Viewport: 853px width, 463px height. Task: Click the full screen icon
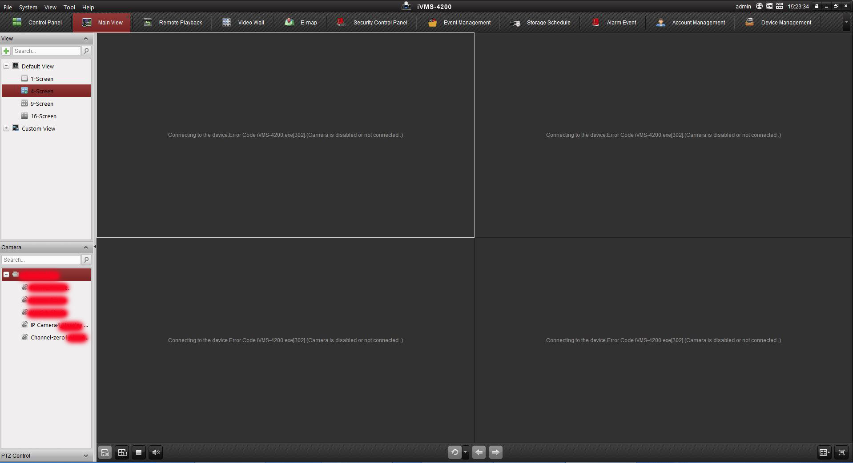click(x=841, y=452)
